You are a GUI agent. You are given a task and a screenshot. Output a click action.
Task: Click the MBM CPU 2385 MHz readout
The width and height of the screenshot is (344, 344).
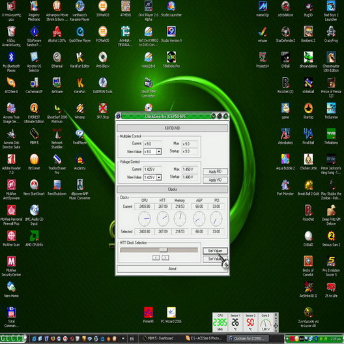[220, 322]
